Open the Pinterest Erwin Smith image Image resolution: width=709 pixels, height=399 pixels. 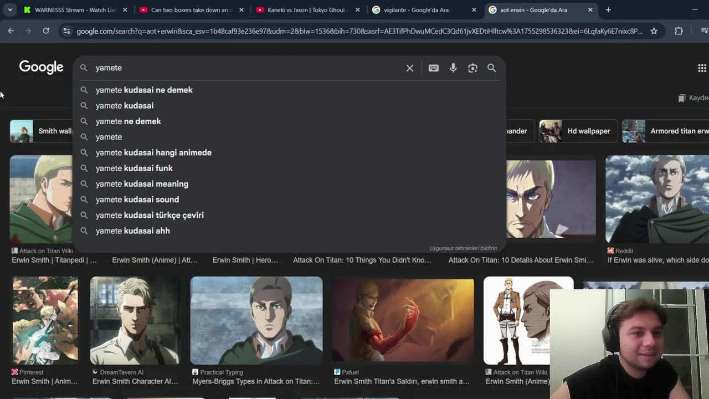45,320
